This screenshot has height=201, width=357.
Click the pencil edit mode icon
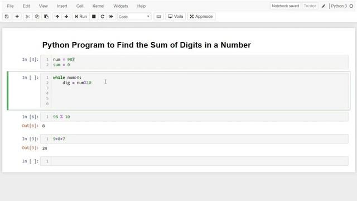pos(324,6)
